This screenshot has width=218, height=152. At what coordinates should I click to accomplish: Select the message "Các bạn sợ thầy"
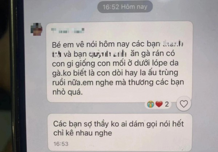click(x=120, y=132)
